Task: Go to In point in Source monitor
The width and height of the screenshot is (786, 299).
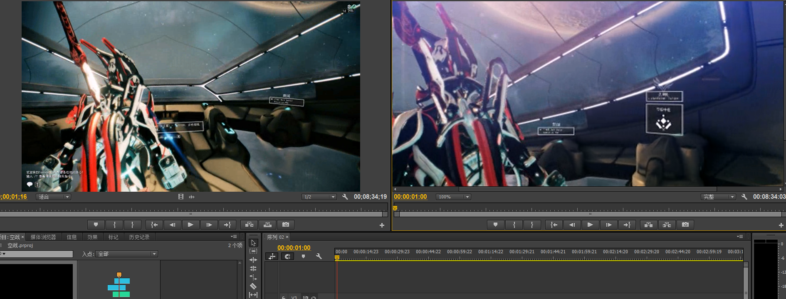Action: pos(154,225)
